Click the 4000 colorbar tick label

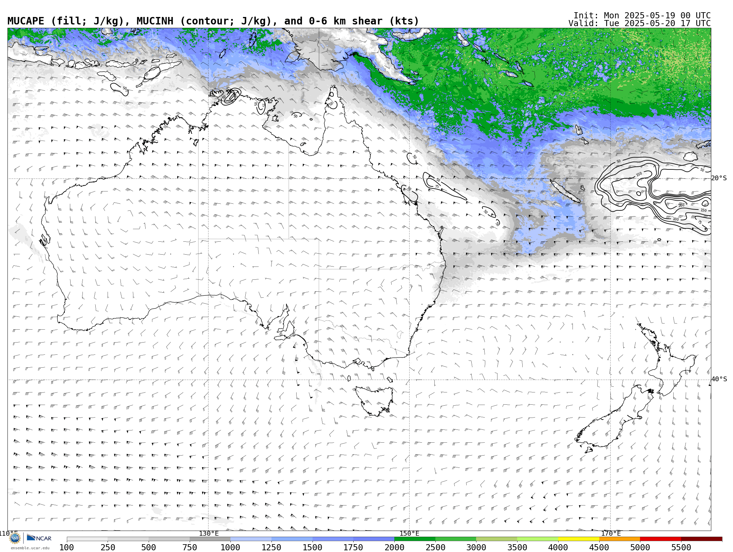pyautogui.click(x=558, y=548)
